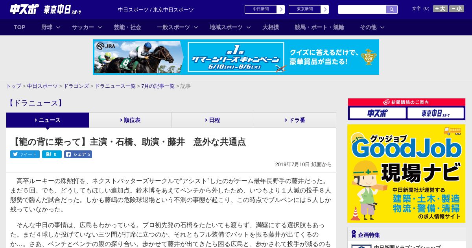Expand the その他 dropdown chevron

tap(382, 27)
